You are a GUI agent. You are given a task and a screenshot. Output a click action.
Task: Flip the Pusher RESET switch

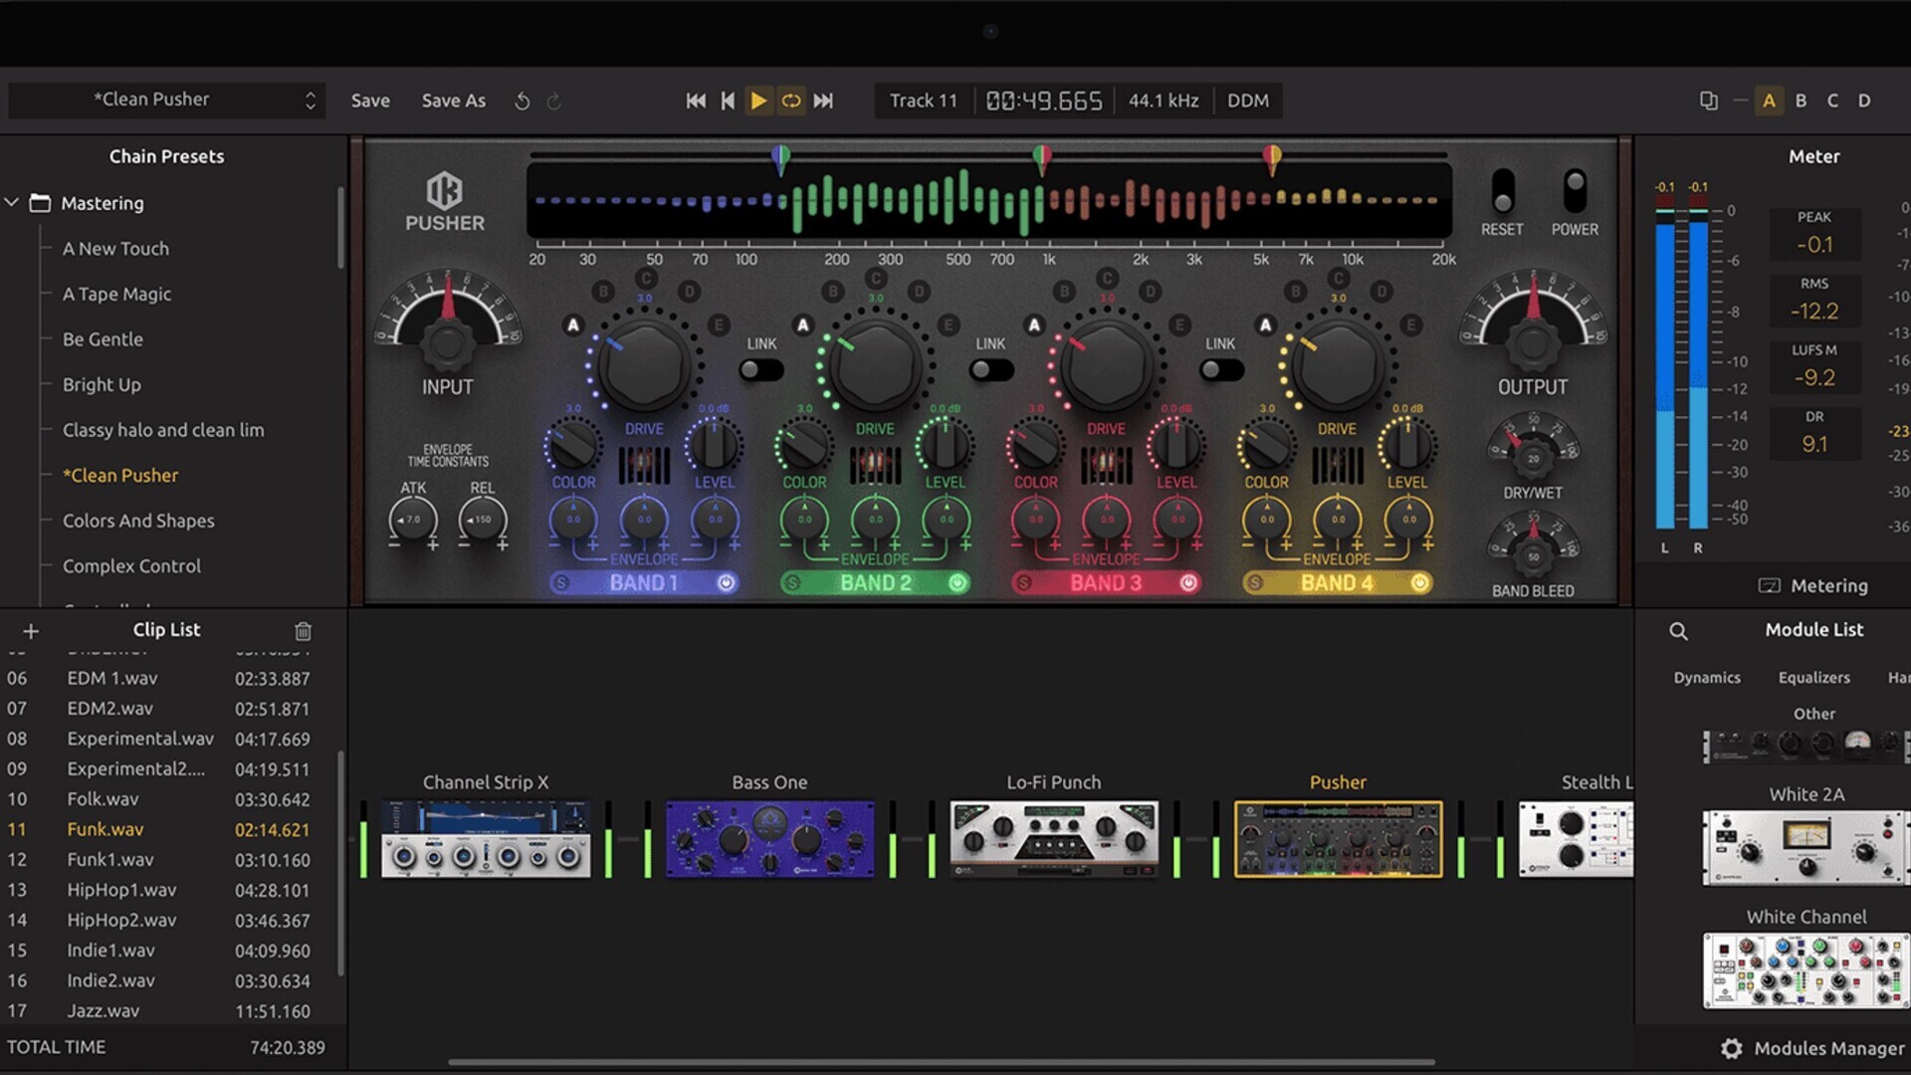point(1502,191)
